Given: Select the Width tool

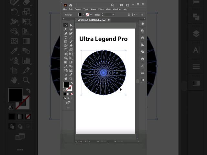Looking at the screenshot, I should pos(66,54).
